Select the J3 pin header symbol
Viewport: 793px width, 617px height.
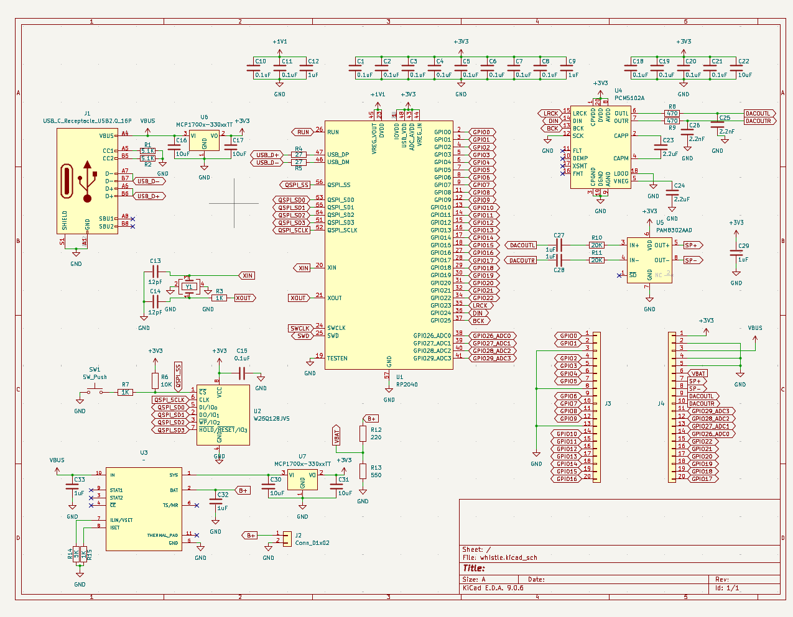tap(596, 407)
